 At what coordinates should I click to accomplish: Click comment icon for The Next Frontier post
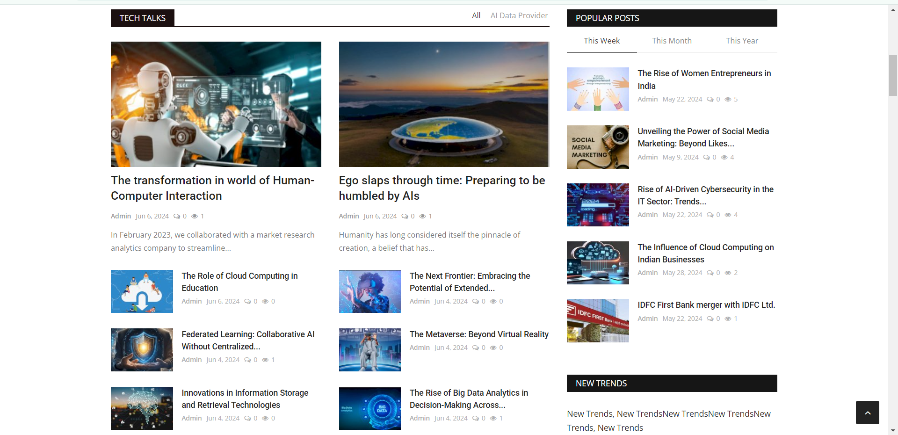[x=476, y=301]
